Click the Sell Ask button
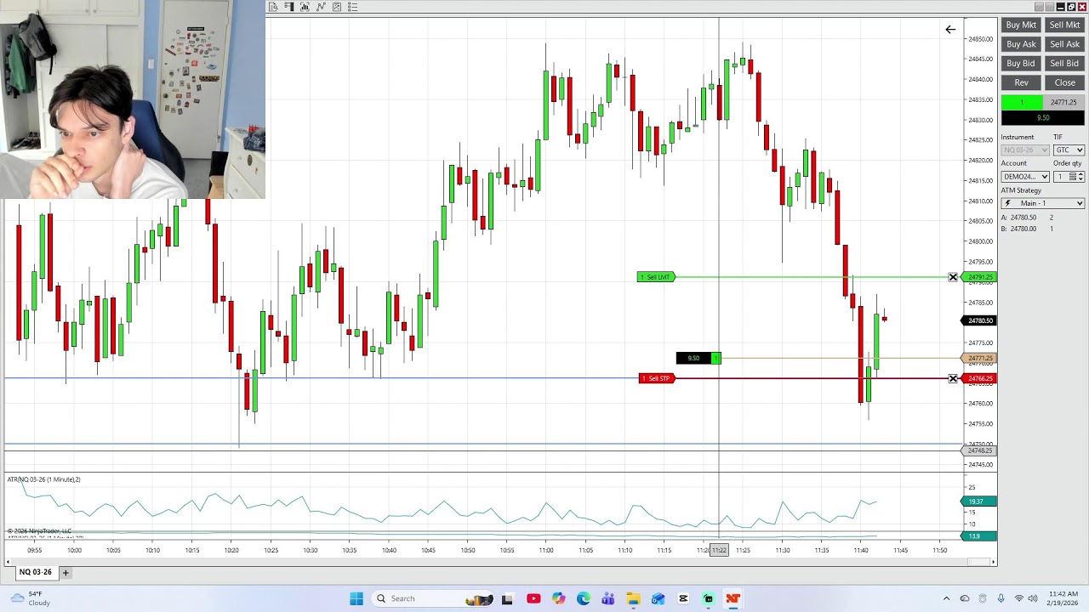The image size is (1089, 612). 1064,44
